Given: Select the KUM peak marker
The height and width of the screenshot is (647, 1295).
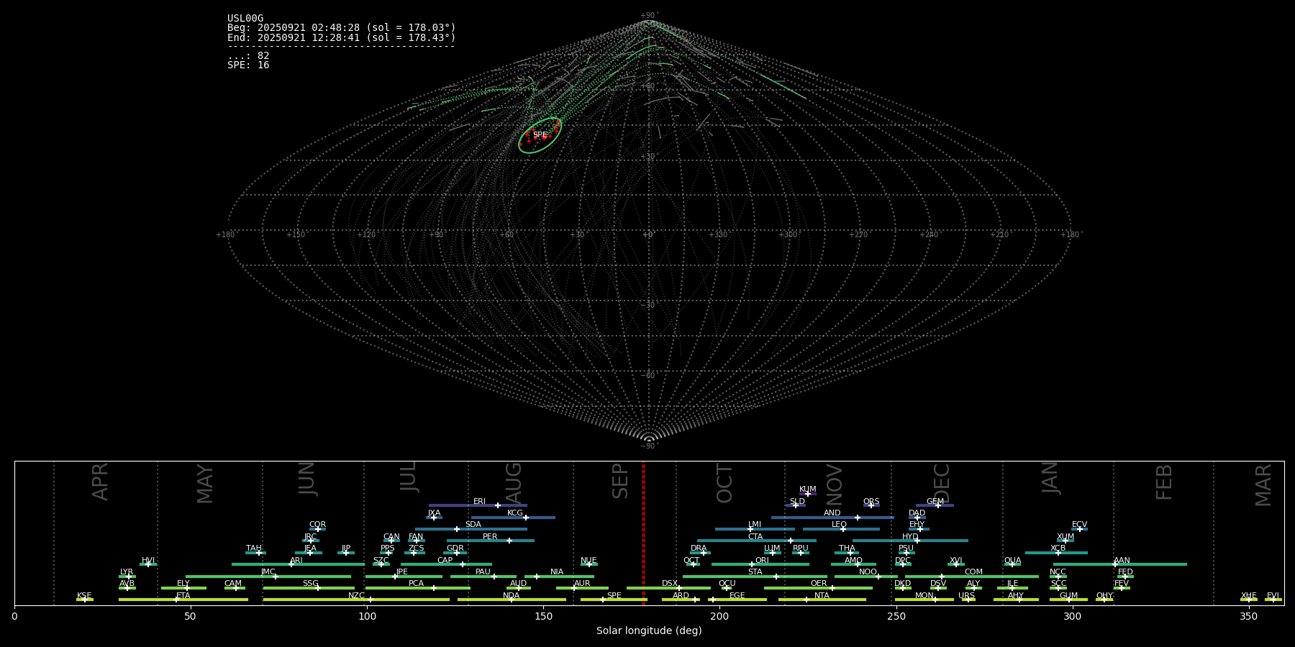Looking at the screenshot, I should pyautogui.click(x=808, y=494).
